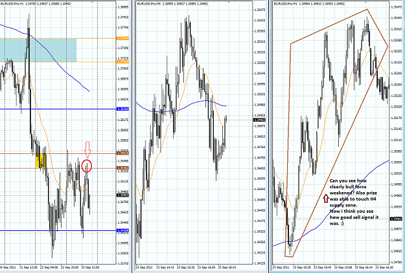Image resolution: width=405 pixels, height=273 pixels.
Task: Select the lower orange 1.37159 price label
Action: tap(123, 62)
